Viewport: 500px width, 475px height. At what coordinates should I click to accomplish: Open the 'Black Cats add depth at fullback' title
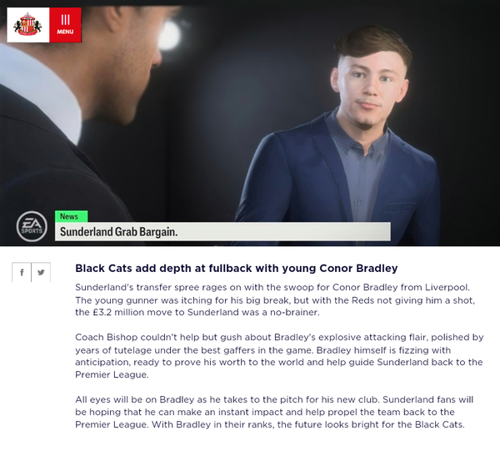(x=237, y=269)
